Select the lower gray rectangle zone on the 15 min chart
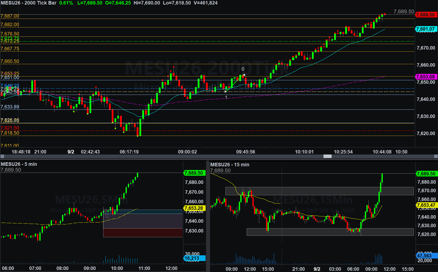Viewport: 438px width, 272px height. point(330,232)
